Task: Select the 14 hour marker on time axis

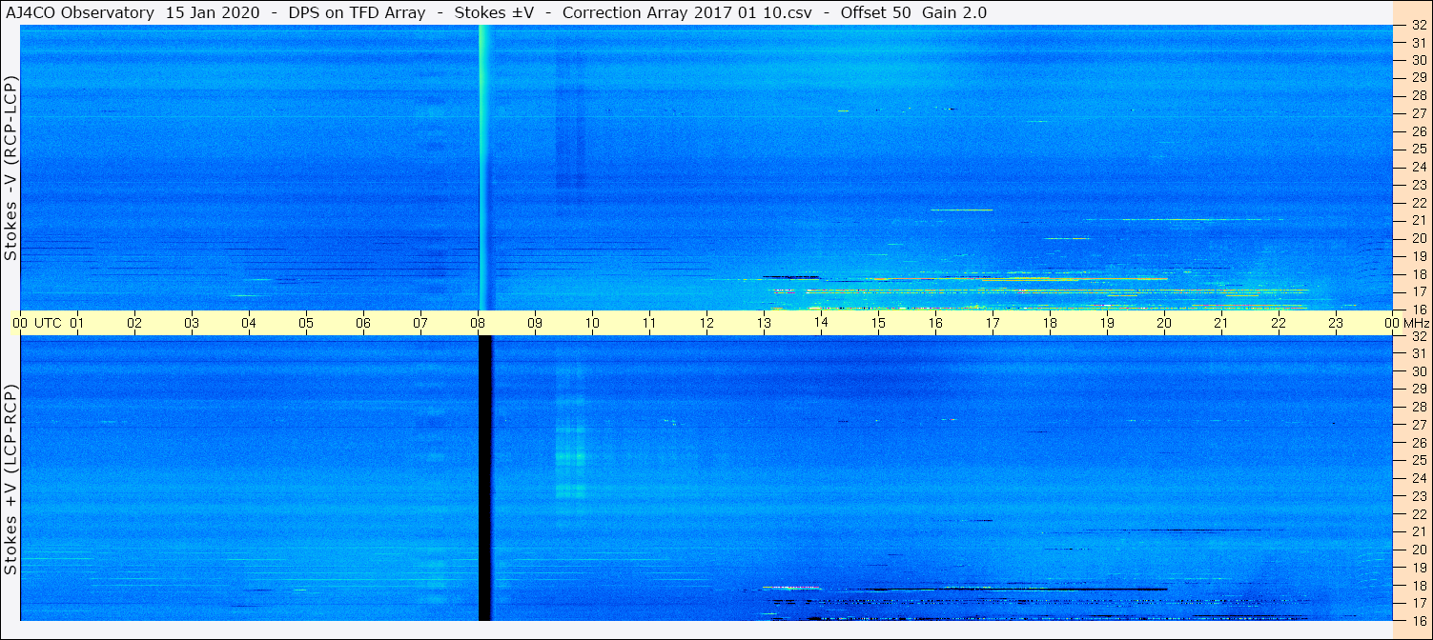Action: 821,323
